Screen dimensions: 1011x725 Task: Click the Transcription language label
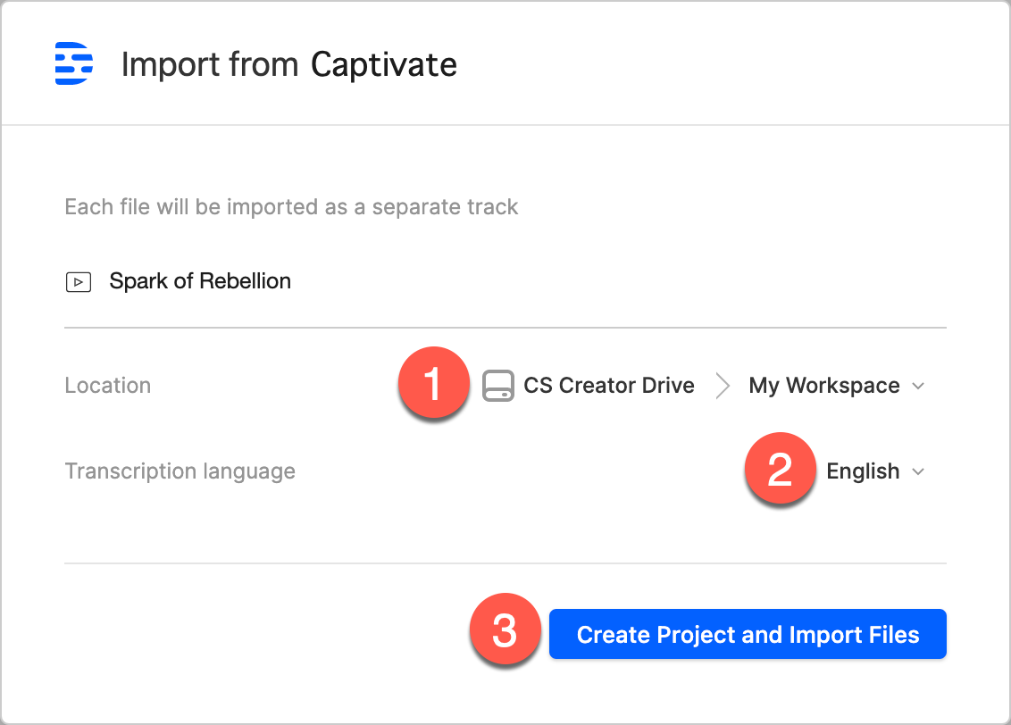180,471
